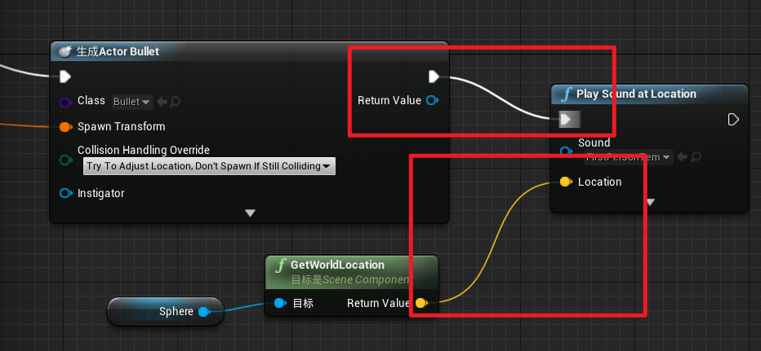Select the spawn Actor Bullet node title
The width and height of the screenshot is (761, 351).
[118, 51]
